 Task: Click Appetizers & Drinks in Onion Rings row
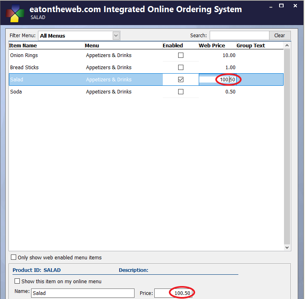[x=109, y=55]
